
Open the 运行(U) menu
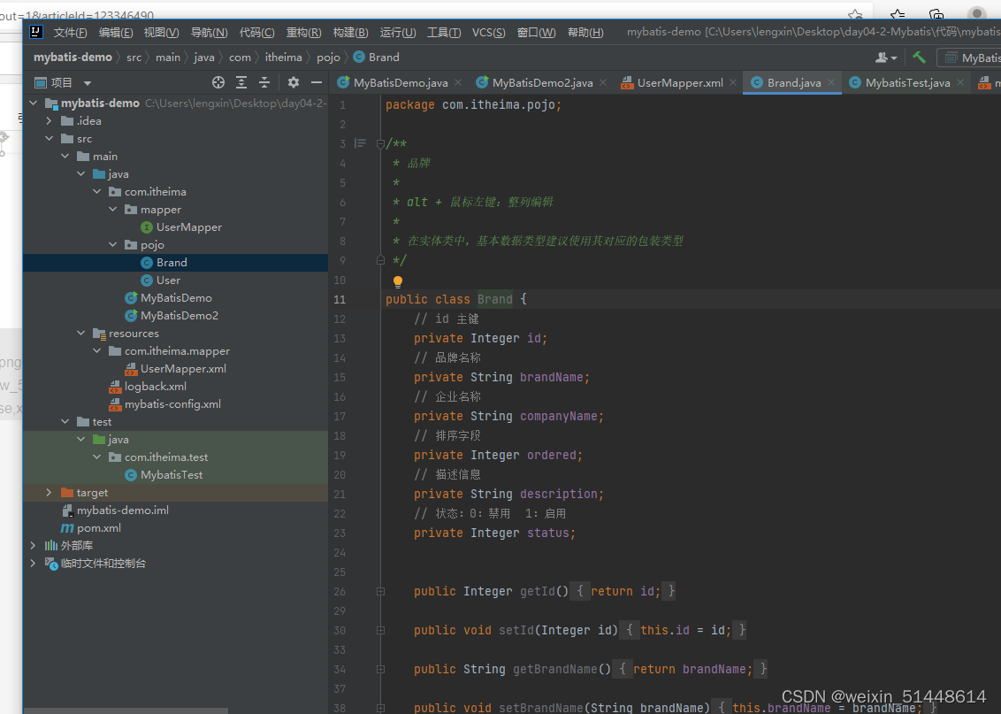pos(398,33)
